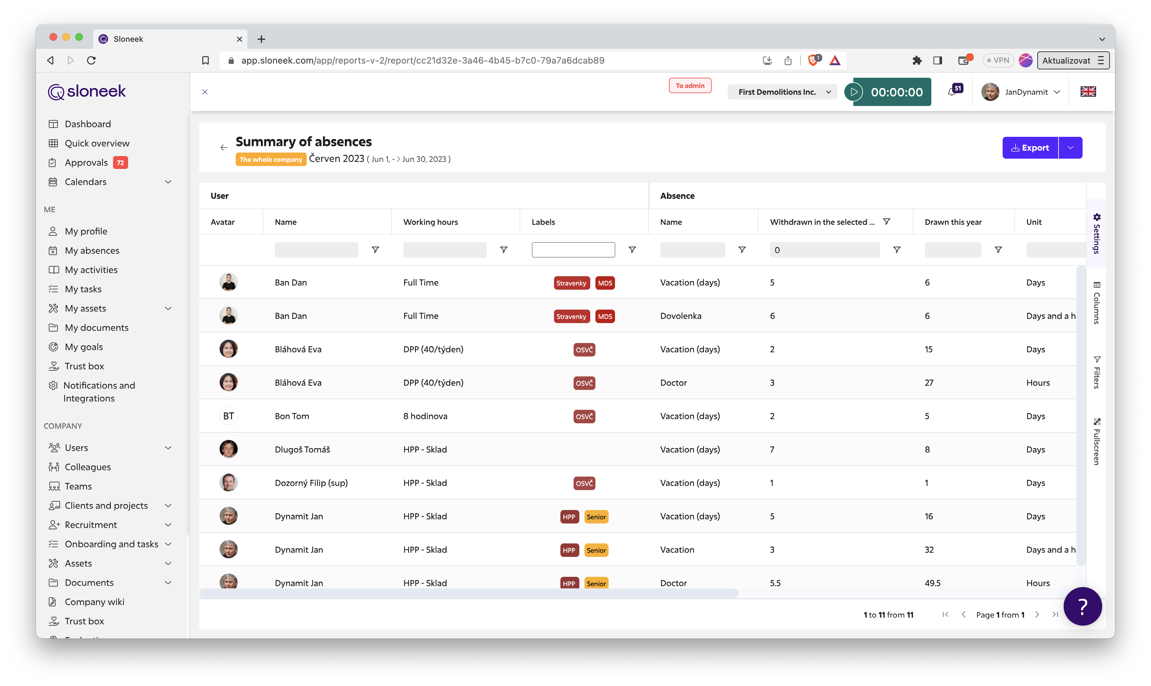Click the Stravenky label in the Dovolenka row
1151x686 pixels.
point(571,316)
